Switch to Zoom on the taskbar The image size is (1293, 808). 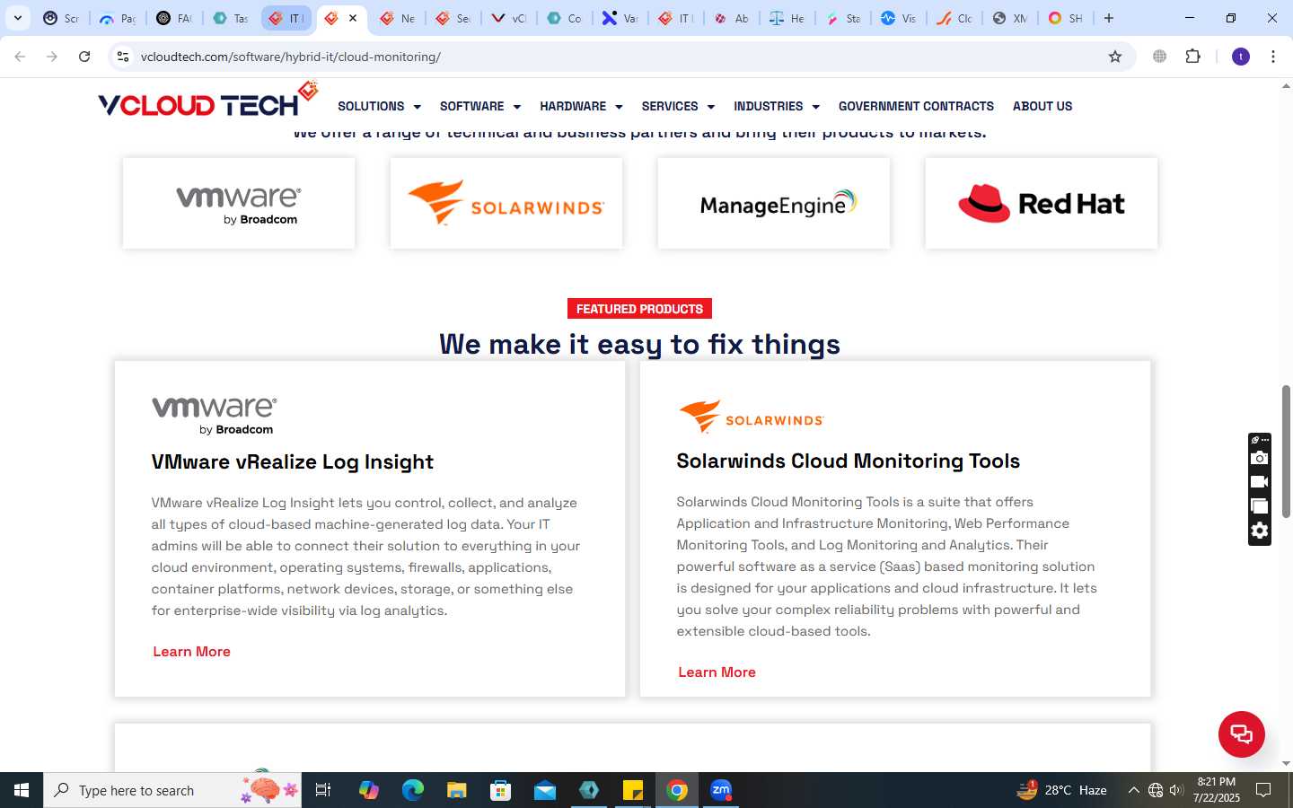pyautogui.click(x=721, y=790)
